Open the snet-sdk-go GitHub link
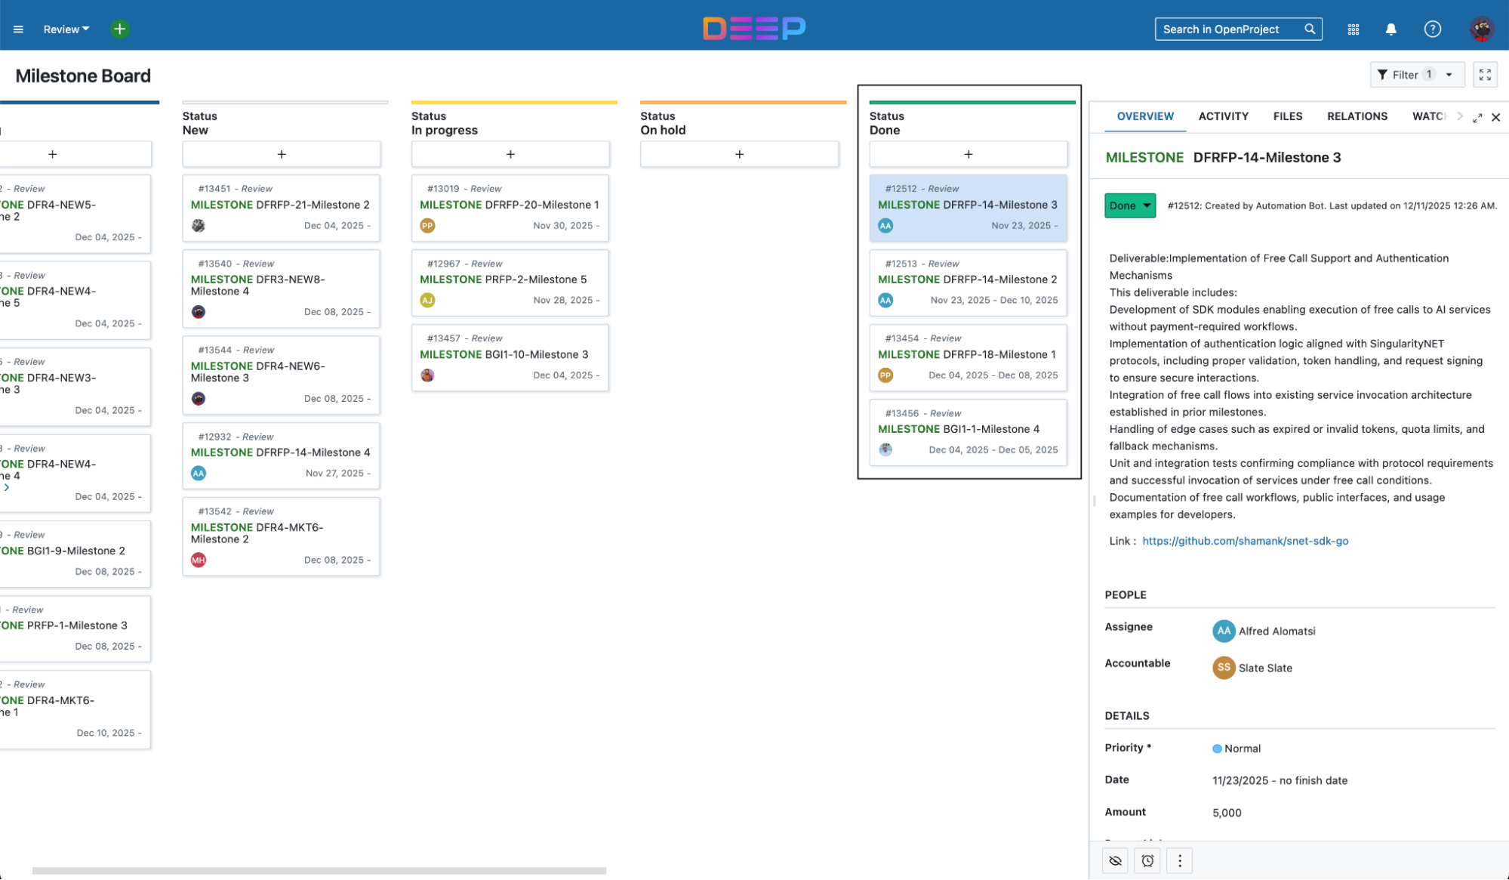1509x880 pixels. tap(1245, 541)
